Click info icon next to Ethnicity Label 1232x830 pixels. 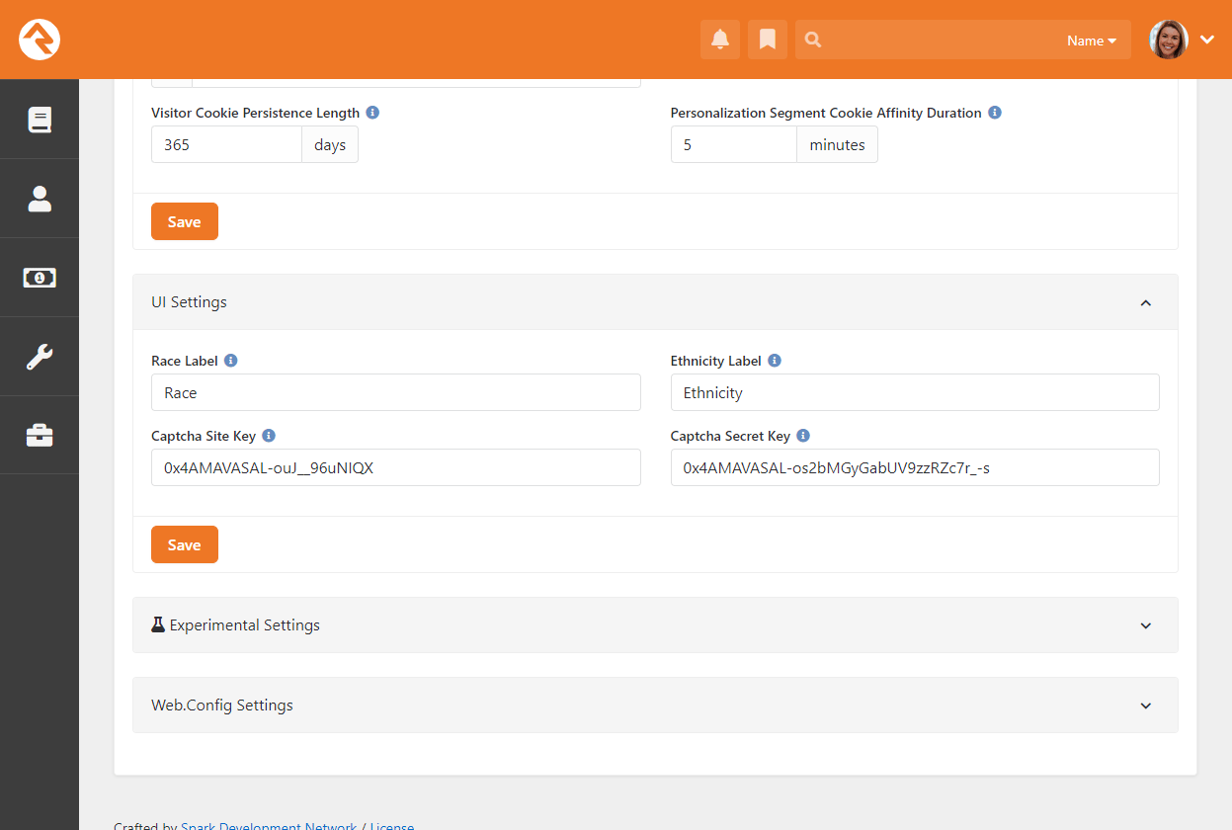point(775,361)
